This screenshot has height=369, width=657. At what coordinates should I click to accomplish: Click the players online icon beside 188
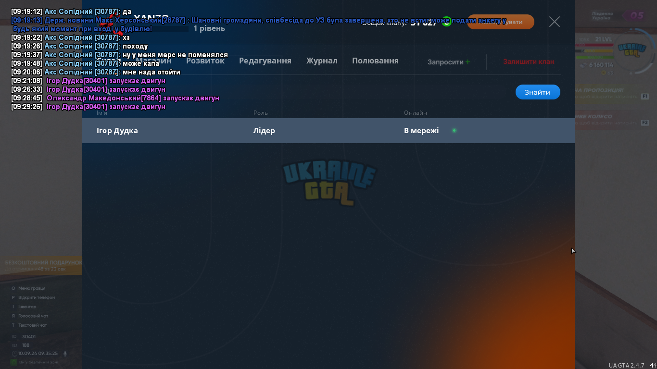tap(14, 345)
